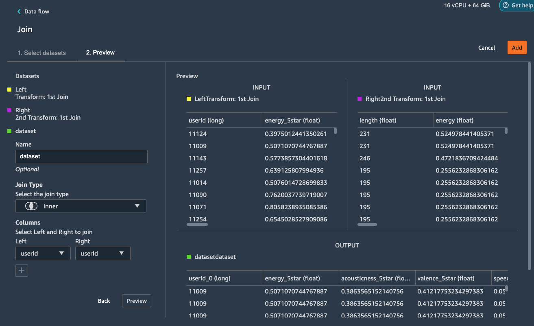Screen dimensions: 534x326
Task: Click the Left Transform: 1st Join dataset entry
Action: (42, 93)
